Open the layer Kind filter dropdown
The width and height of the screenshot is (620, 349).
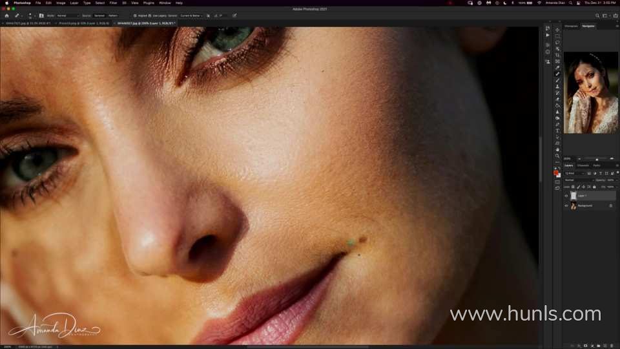click(575, 173)
